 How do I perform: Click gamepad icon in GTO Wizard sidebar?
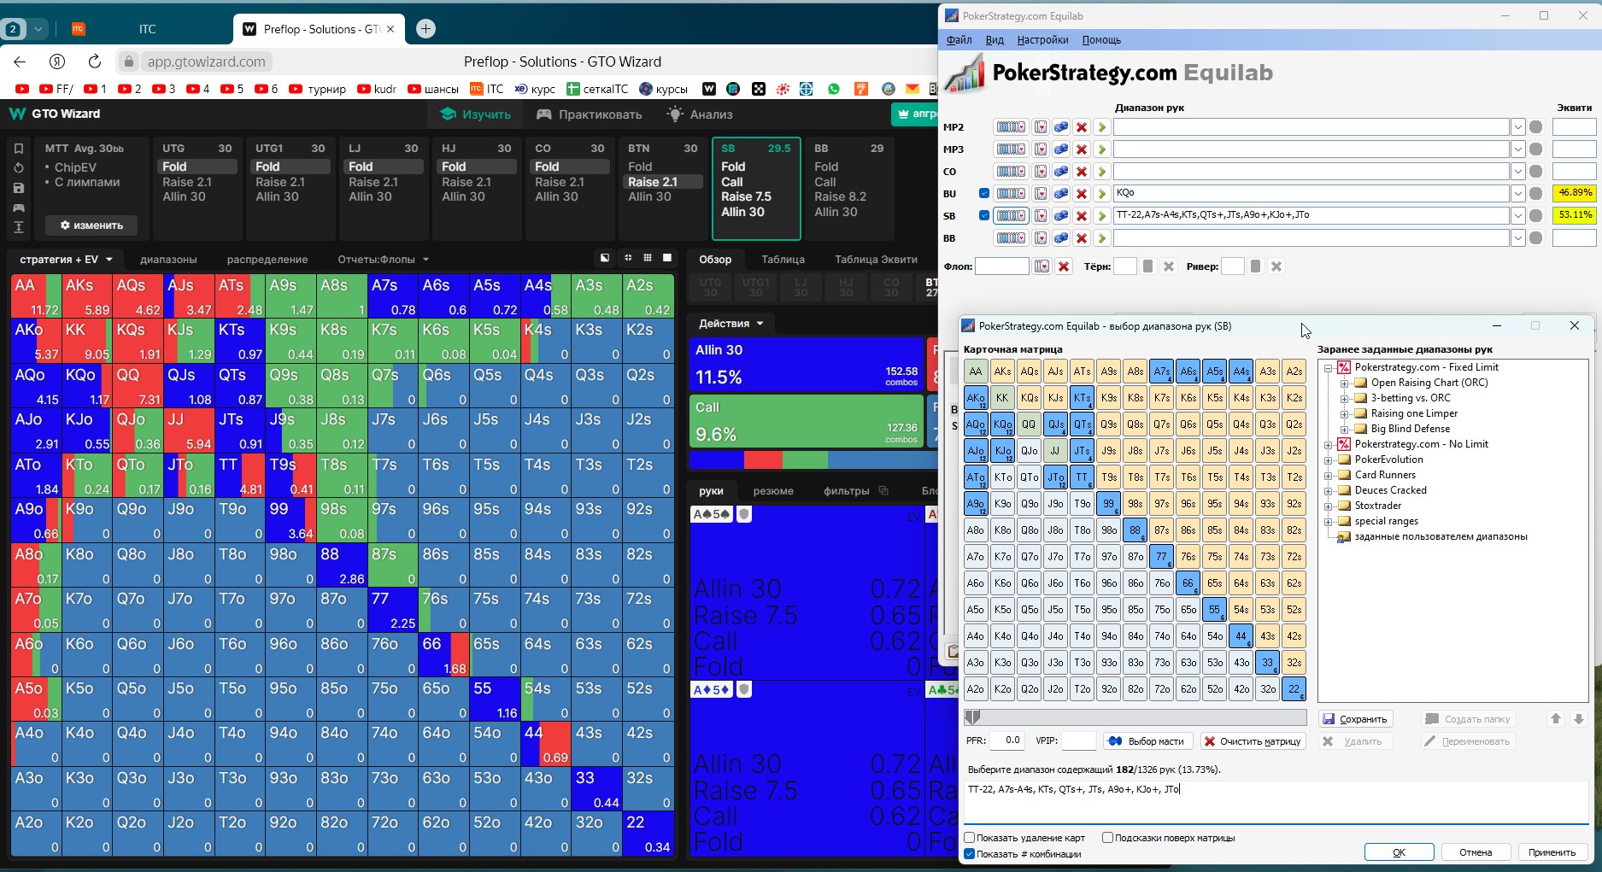[x=19, y=208]
